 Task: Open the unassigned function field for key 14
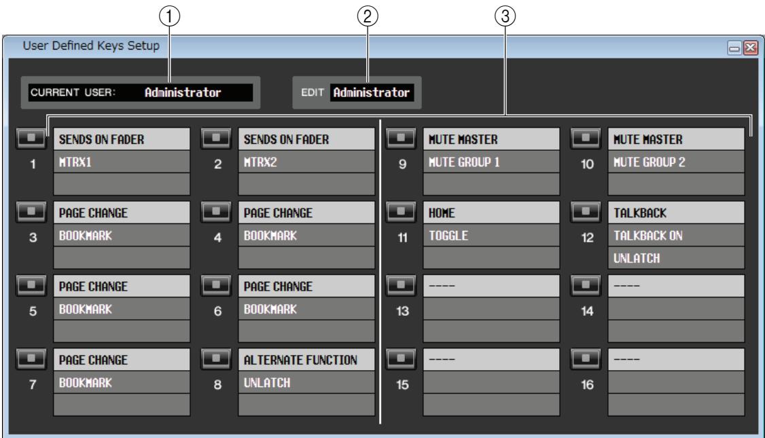676,287
